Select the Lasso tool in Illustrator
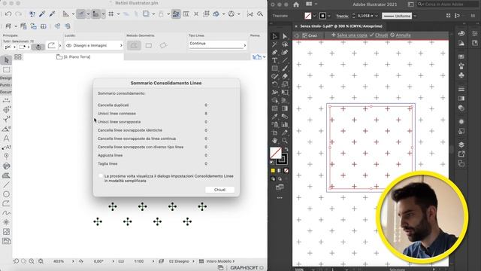The height and width of the screenshot is (271, 481). [285, 44]
